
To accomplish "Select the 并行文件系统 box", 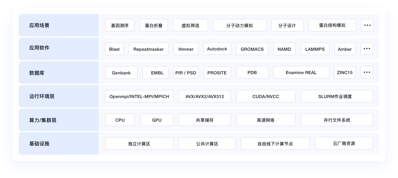I will pos(337,120).
